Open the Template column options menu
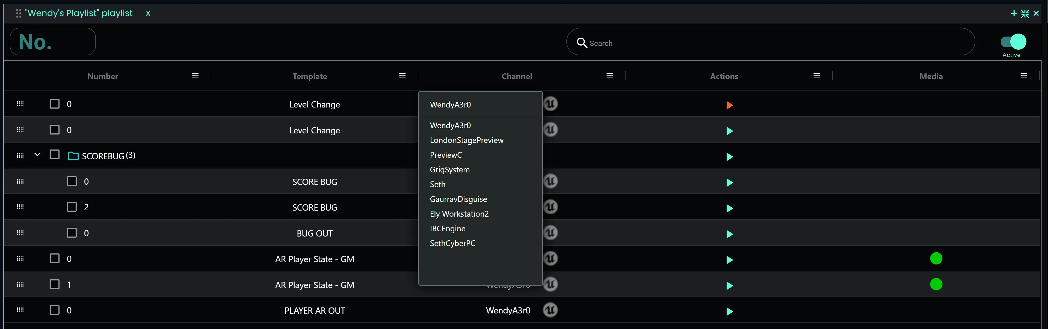This screenshot has height=329, width=1048. coord(402,75)
